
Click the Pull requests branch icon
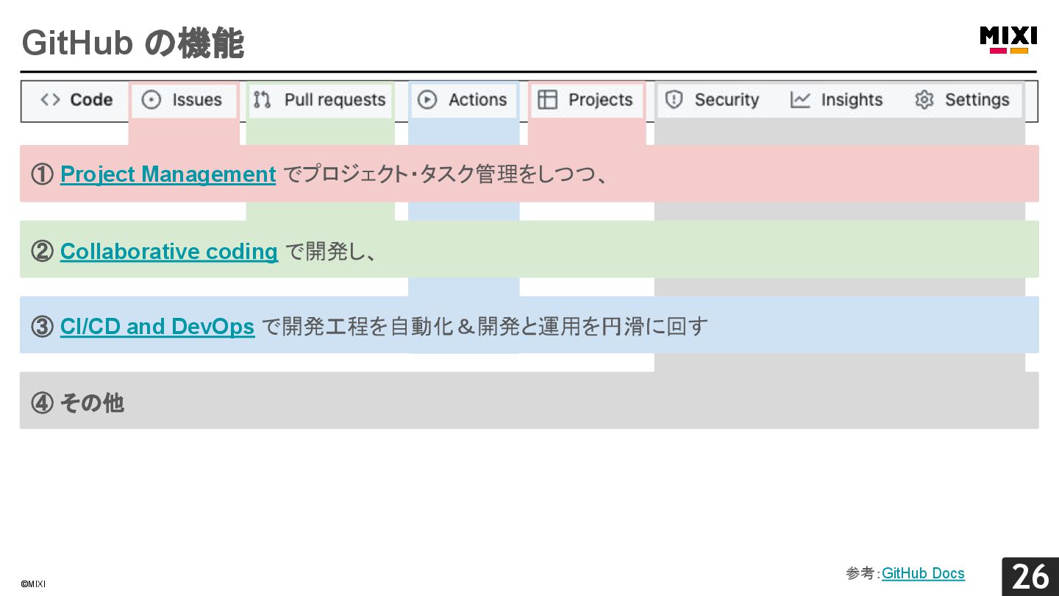pos(262,100)
